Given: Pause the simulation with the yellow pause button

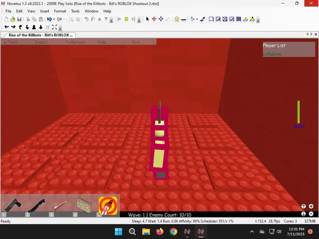Looking at the screenshot, I should click(x=126, y=19).
